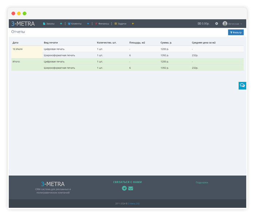Click the Клиенты people icon
The image size is (255, 218).
point(69,24)
